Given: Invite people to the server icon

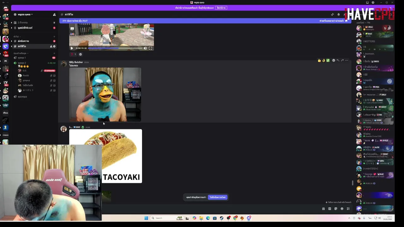Looking at the screenshot, I should pos(54,15).
